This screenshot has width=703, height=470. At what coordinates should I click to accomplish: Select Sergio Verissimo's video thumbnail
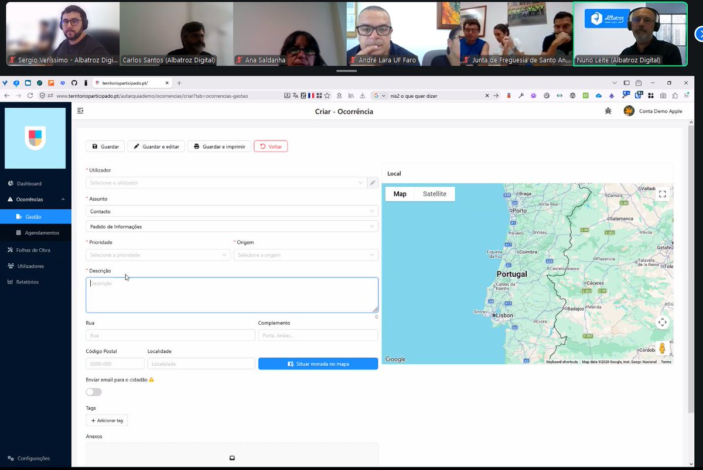(62, 33)
